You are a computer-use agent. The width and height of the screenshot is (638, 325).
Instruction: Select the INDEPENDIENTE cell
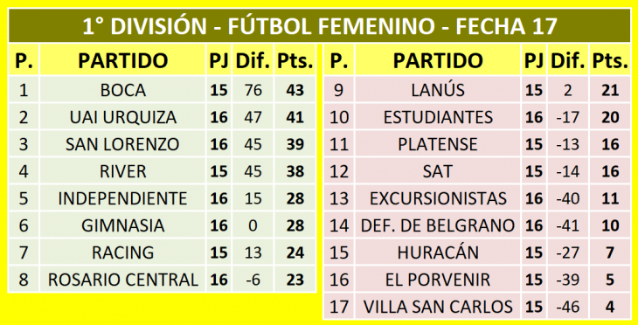[123, 198]
